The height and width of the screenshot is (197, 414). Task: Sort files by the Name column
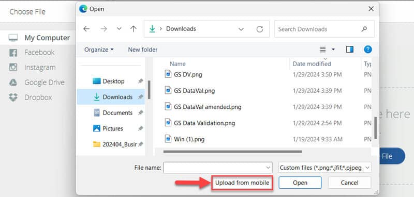tap(178, 64)
